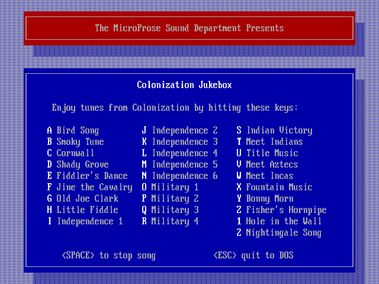Click on 'Old Joe Clark'
Image resolution: width=379 pixels, height=284 pixels.
pyautogui.click(x=82, y=198)
